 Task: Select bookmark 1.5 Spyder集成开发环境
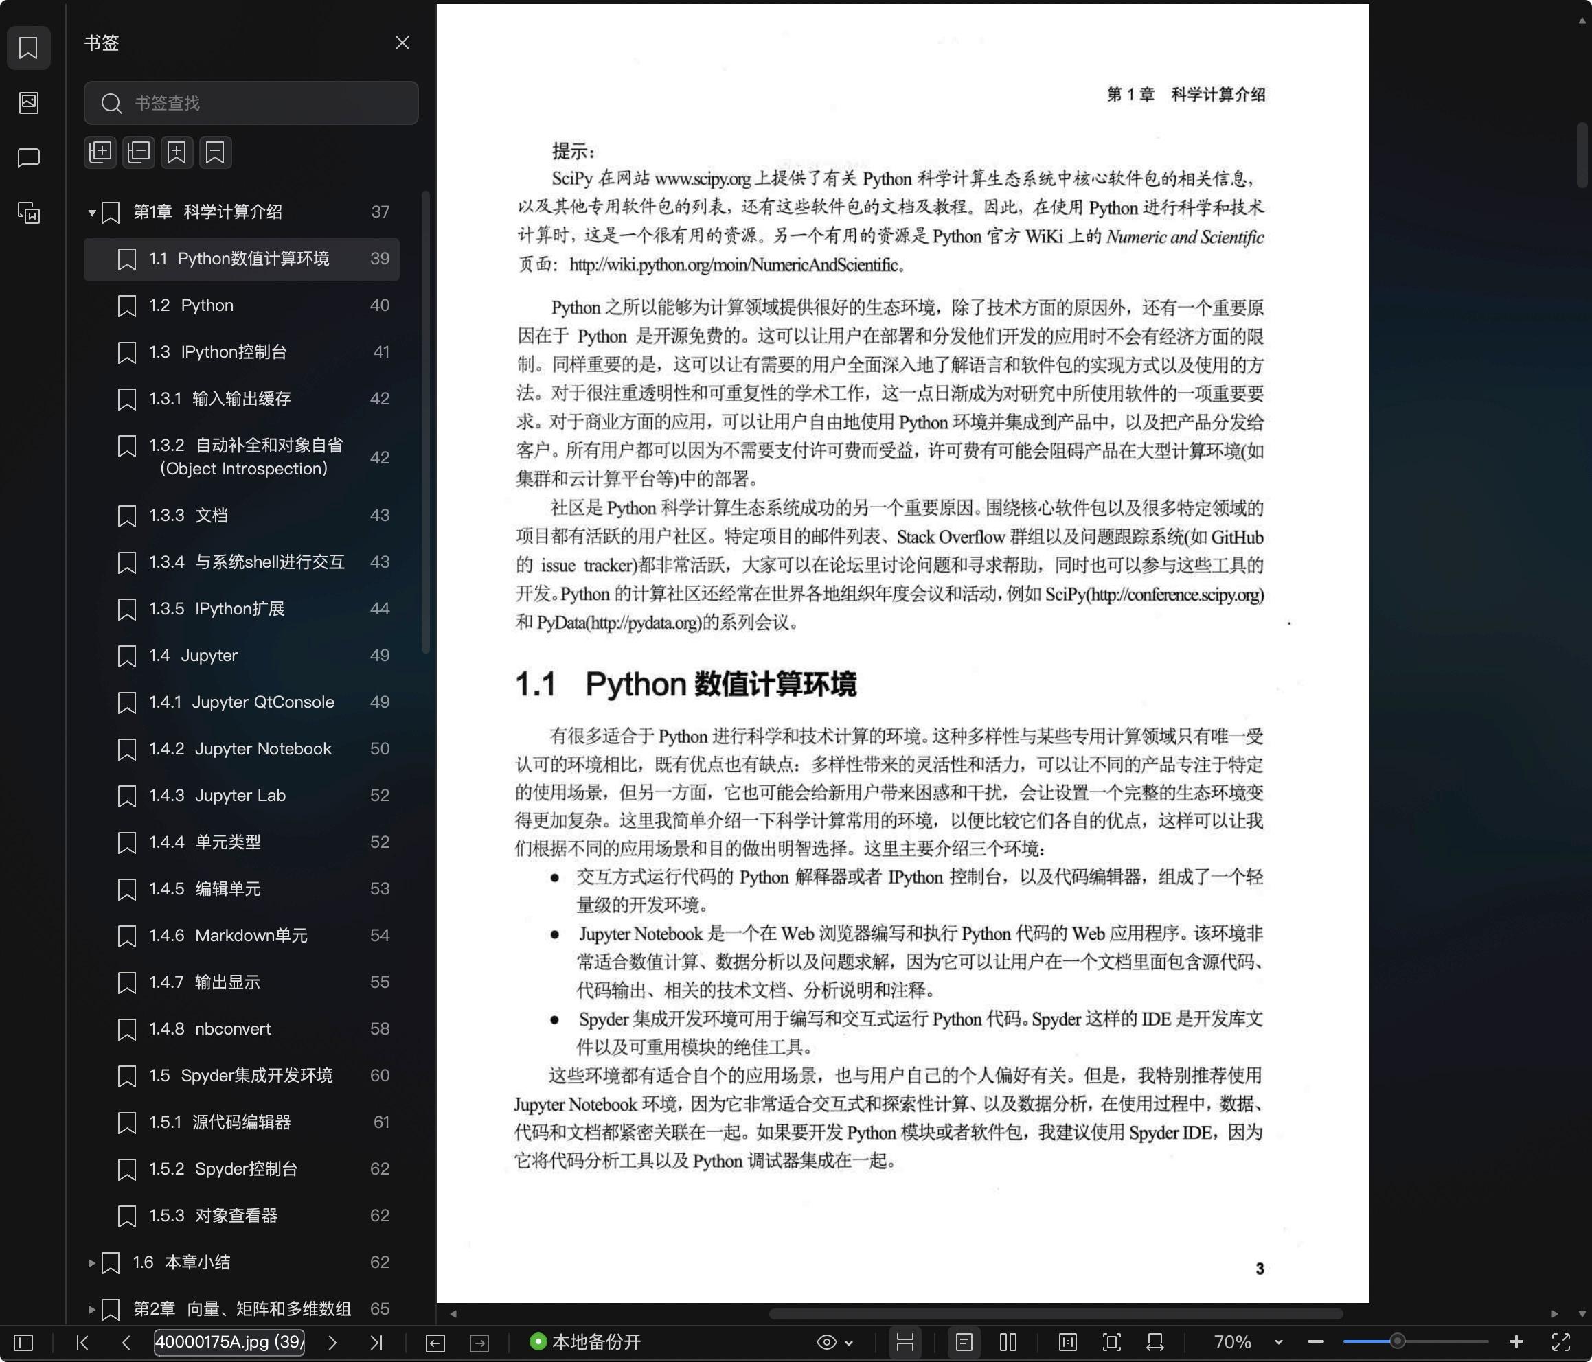tap(242, 1076)
